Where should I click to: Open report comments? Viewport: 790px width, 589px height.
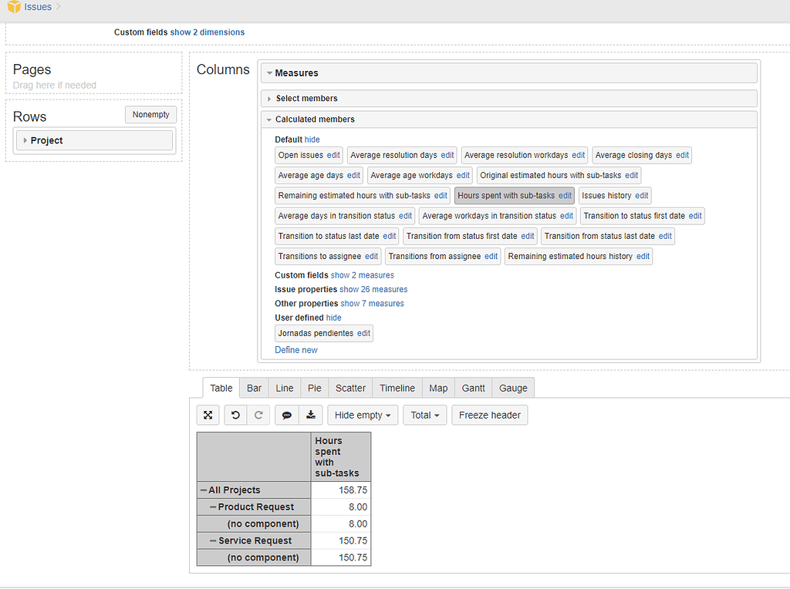click(285, 415)
